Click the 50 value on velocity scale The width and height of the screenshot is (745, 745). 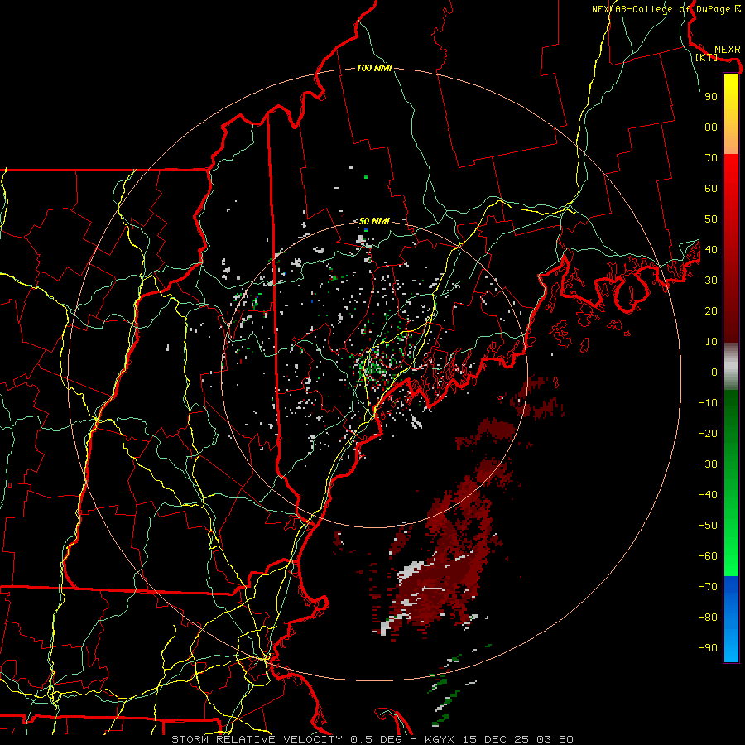pyautogui.click(x=711, y=219)
